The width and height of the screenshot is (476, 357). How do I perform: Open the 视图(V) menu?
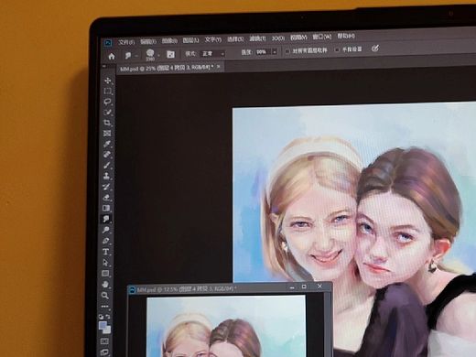click(298, 38)
